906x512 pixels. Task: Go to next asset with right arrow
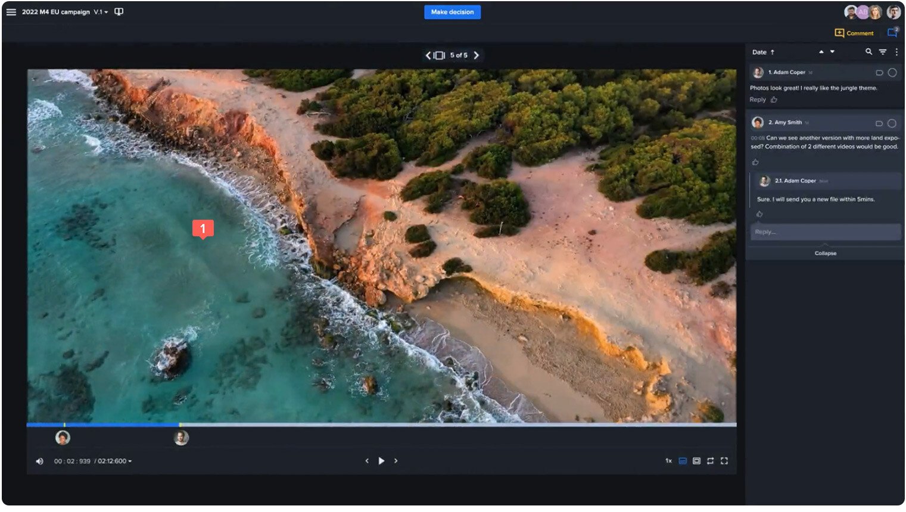click(x=477, y=55)
